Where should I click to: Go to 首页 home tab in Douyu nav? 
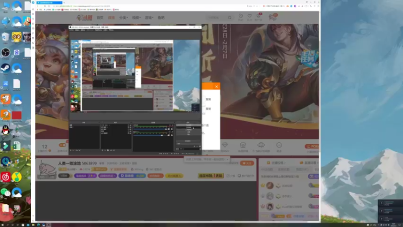click(x=100, y=18)
